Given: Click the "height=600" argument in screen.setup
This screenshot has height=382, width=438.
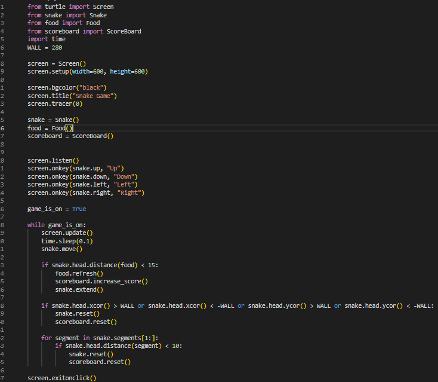Looking at the screenshot, I should click(127, 72).
